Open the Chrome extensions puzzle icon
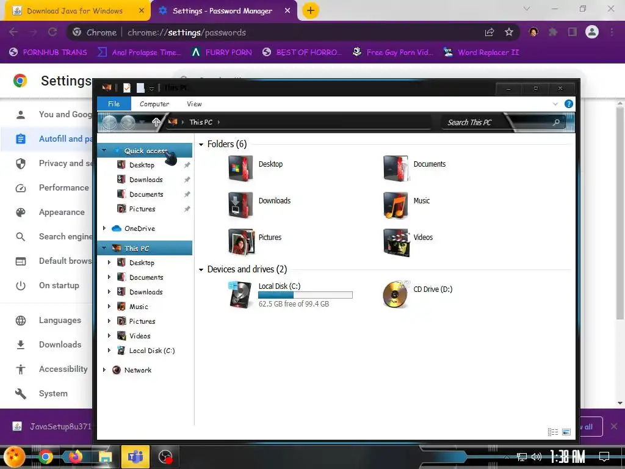625x469 pixels. (553, 32)
